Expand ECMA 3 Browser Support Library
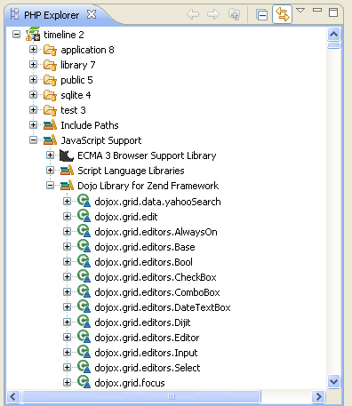The width and height of the screenshot is (352, 406). coord(50,155)
